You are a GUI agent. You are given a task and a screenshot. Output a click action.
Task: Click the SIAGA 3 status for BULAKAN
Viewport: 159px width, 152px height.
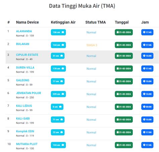click(x=92, y=45)
